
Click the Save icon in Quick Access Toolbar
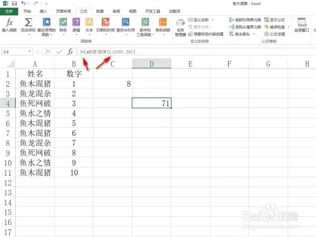15,3
